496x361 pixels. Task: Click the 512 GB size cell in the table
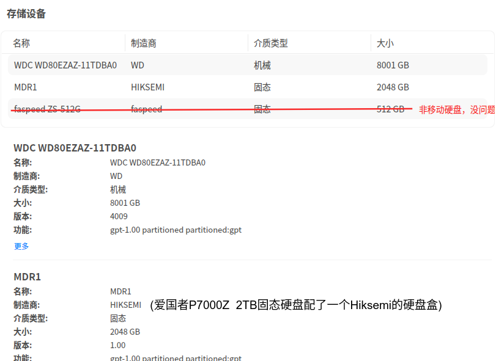coord(391,109)
